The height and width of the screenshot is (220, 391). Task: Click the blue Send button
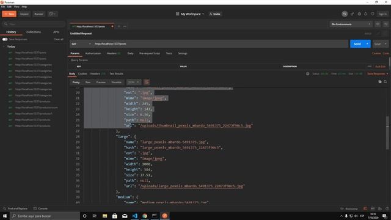[x=357, y=44]
